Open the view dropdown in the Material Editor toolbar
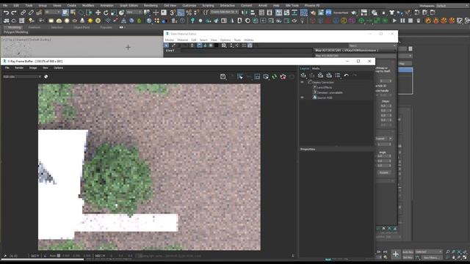Image resolution: width=470 pixels, height=264 pixels. click(x=372, y=45)
